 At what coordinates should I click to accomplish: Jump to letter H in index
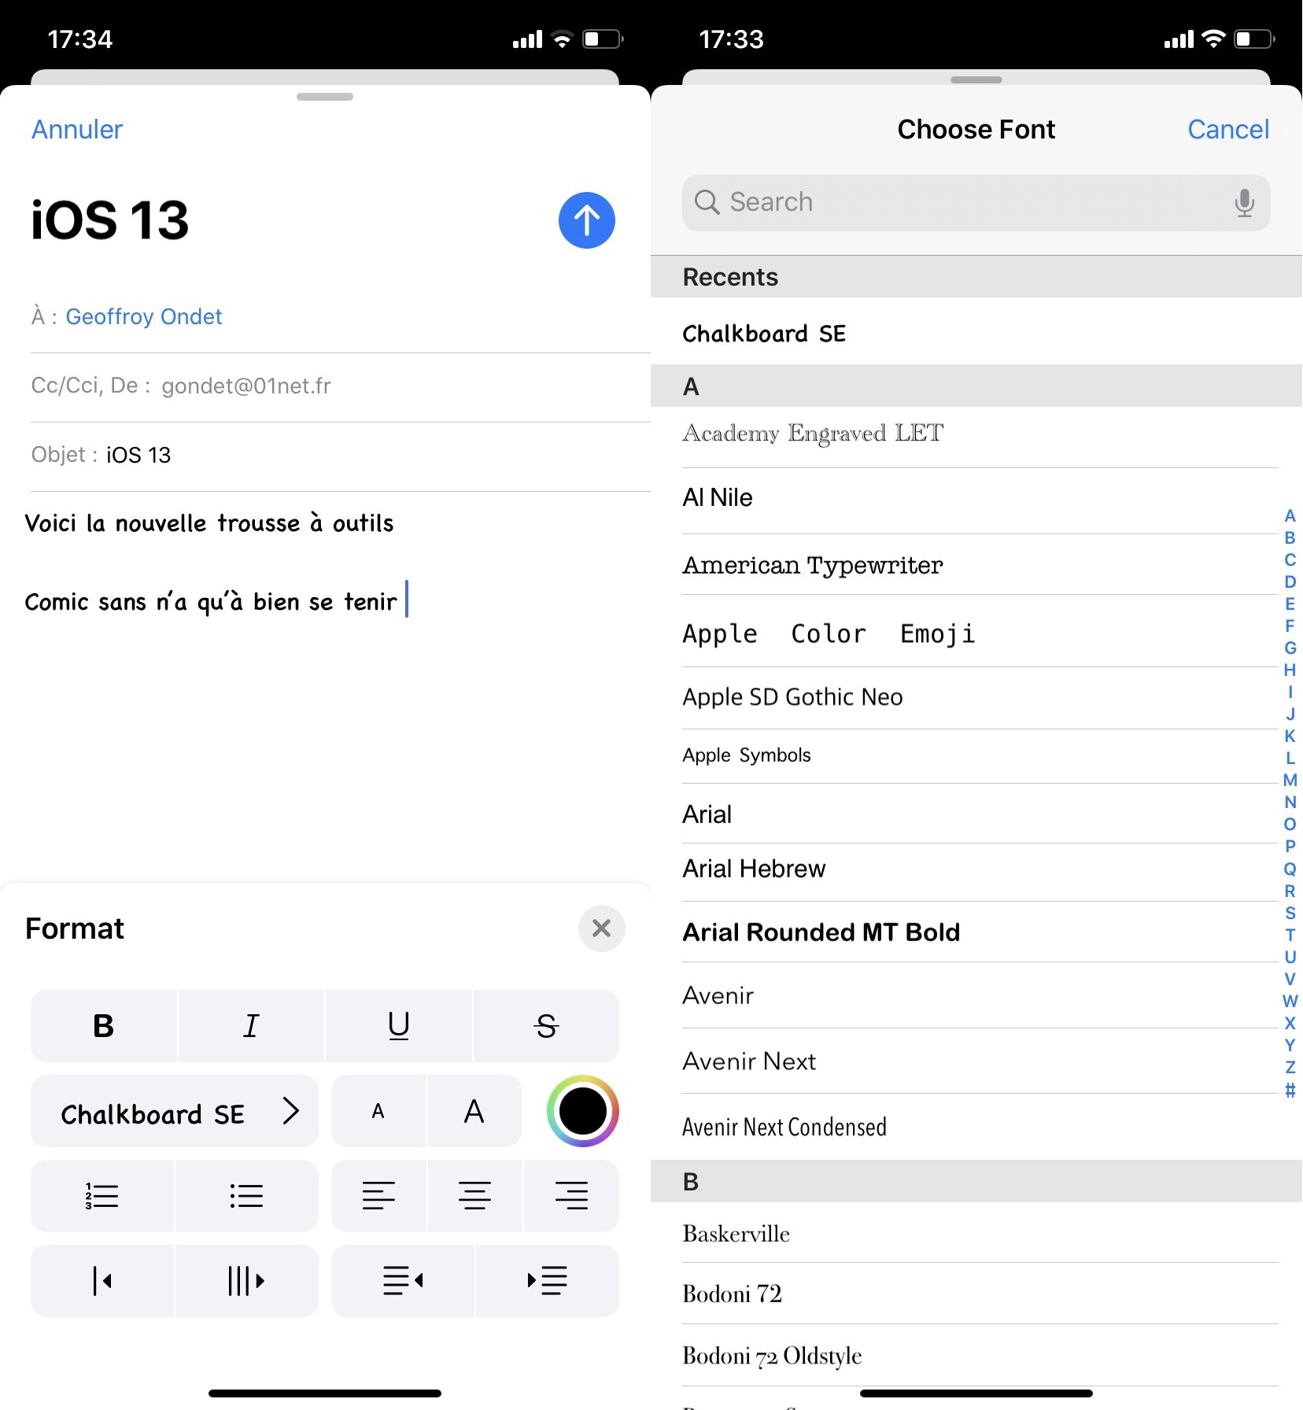click(x=1290, y=670)
